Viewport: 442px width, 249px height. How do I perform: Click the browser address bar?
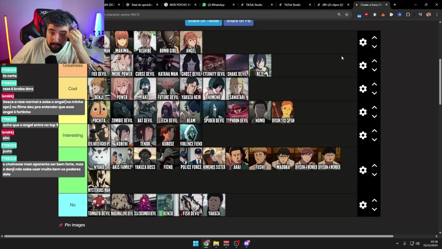(219, 15)
